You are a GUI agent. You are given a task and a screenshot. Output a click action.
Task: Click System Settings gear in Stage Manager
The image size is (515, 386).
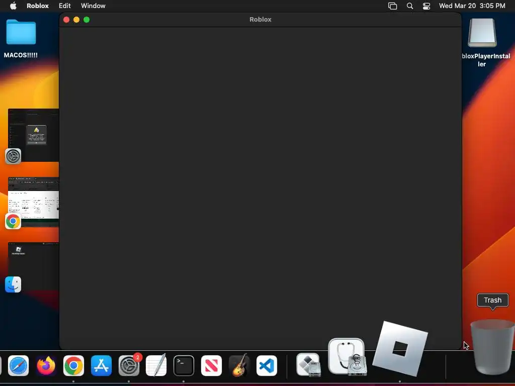coord(13,156)
